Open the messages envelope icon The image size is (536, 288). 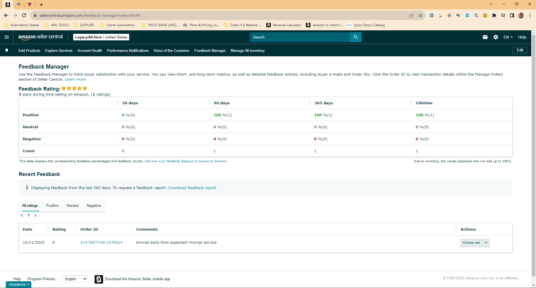(x=485, y=37)
